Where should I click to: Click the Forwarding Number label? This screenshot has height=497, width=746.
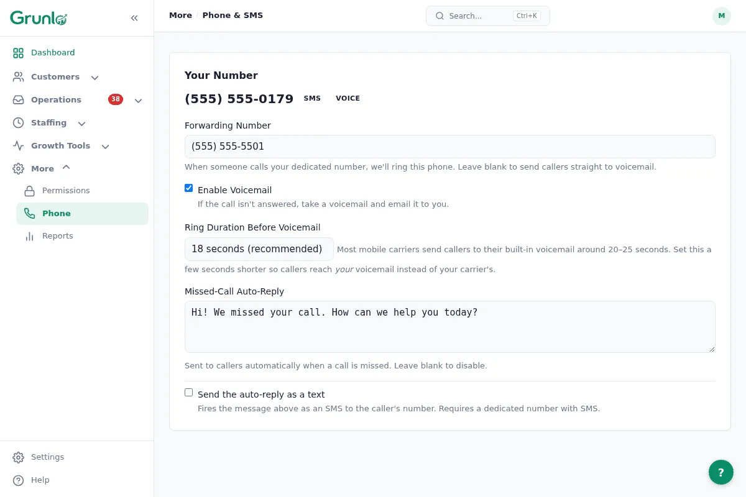(x=228, y=125)
